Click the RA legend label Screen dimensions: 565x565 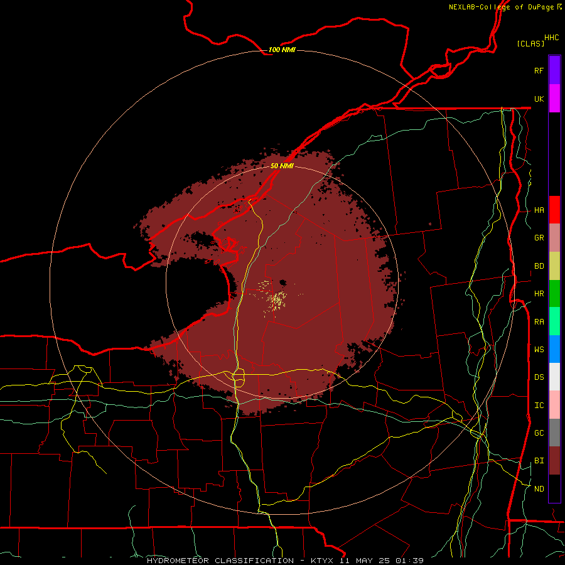point(539,322)
